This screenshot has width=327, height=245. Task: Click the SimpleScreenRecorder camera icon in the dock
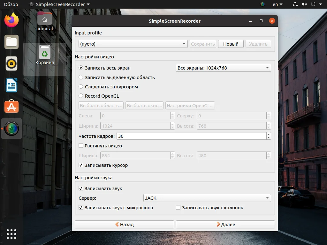tap(11, 129)
